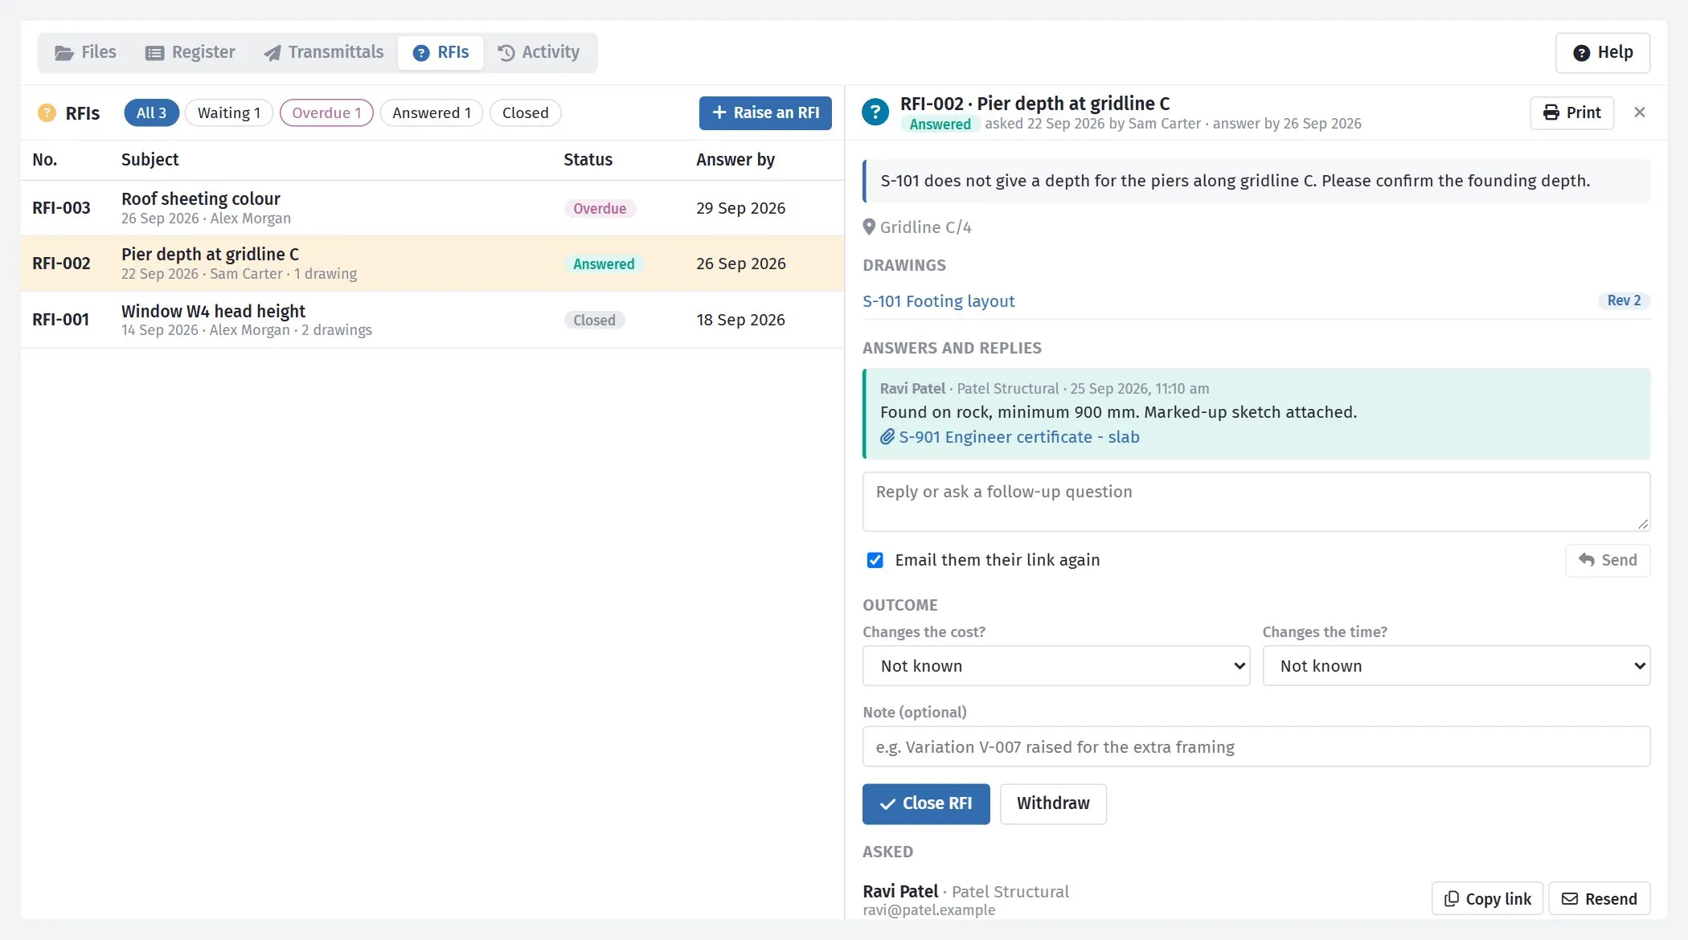Click the Overdue status badge of RFI-003
This screenshot has height=940, width=1688.
(x=600, y=209)
